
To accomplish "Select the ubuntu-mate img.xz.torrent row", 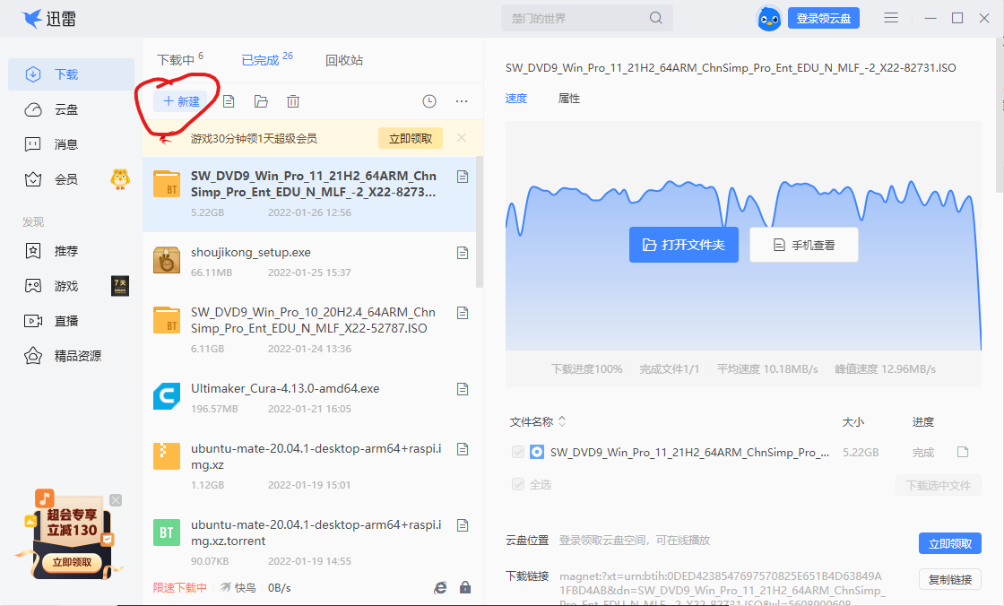I will (309, 542).
